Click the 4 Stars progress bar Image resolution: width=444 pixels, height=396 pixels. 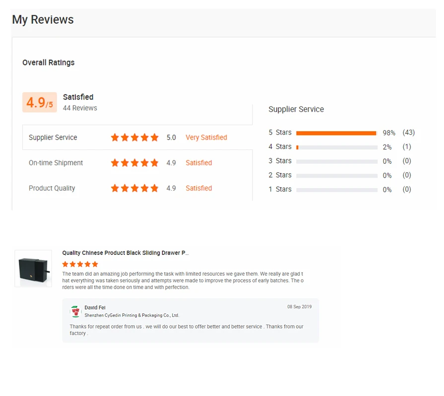tap(337, 147)
